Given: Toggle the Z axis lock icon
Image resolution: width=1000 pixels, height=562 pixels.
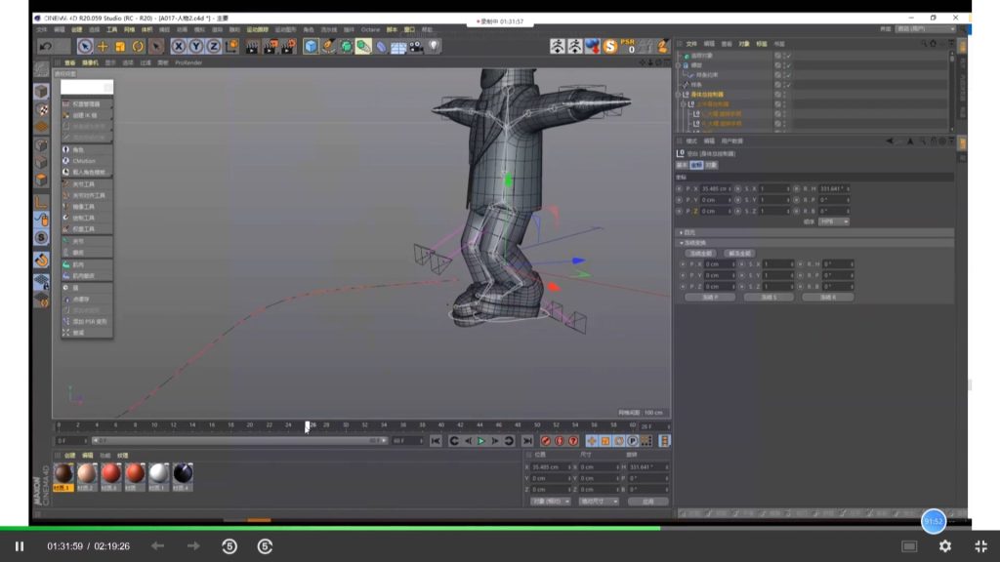Looking at the screenshot, I should [213, 46].
